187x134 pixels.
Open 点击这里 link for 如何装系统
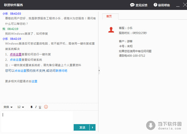click(x=16, y=60)
